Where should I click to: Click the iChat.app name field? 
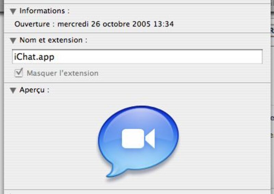click(x=137, y=57)
